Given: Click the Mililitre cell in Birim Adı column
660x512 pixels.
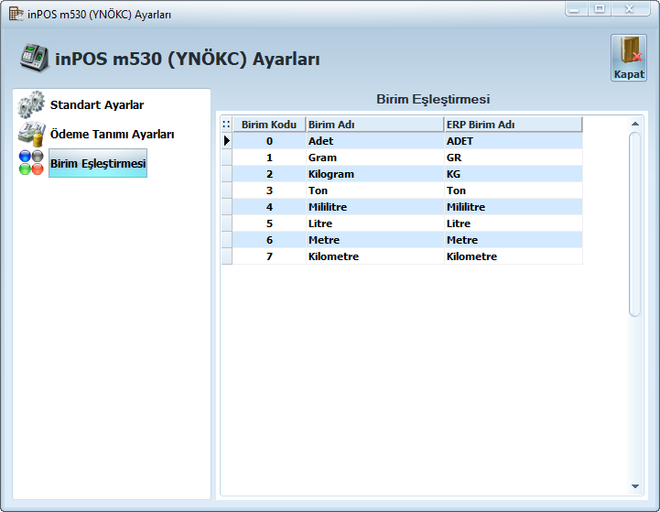Looking at the screenshot, I should (374, 207).
